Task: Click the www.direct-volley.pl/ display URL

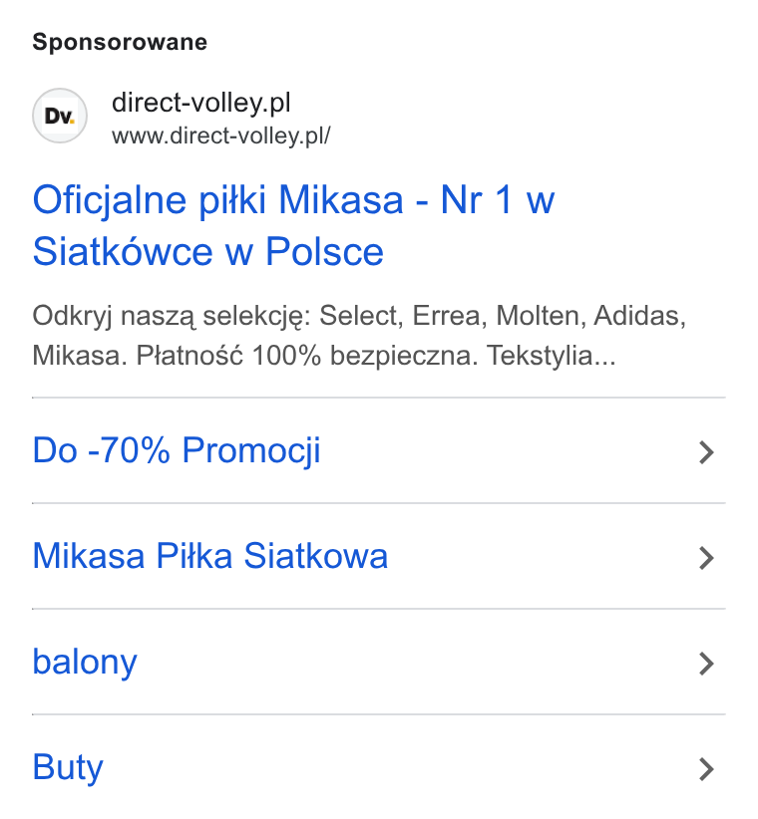Action: (x=221, y=136)
